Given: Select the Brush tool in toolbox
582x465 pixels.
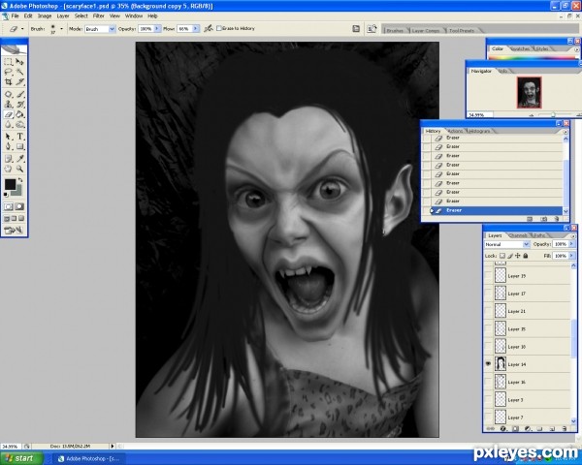Looking at the screenshot, I should (x=19, y=94).
